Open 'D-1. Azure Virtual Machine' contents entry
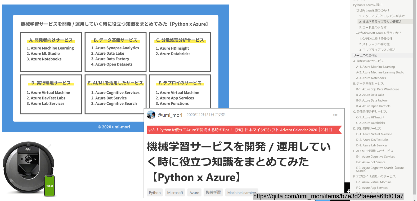The width and height of the screenshot is (417, 201). [x=374, y=134]
